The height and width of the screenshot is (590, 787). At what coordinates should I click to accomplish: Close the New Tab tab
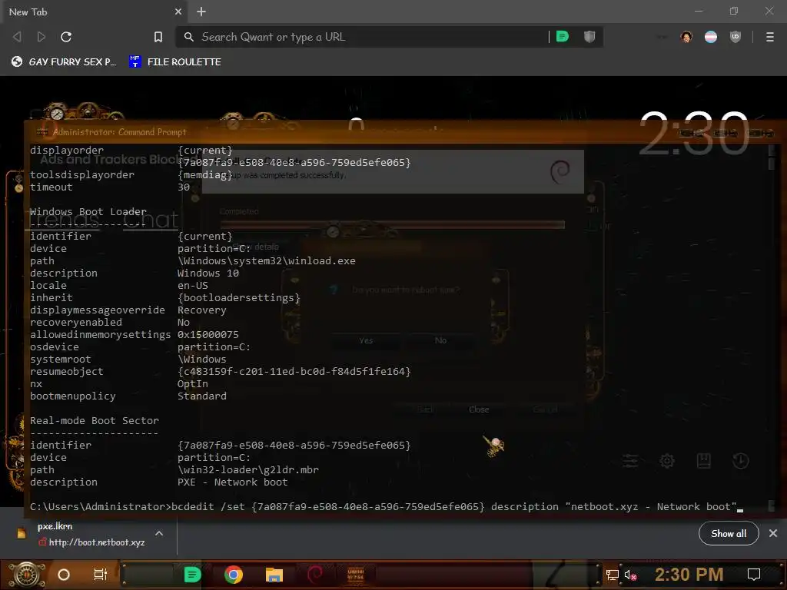[178, 12]
